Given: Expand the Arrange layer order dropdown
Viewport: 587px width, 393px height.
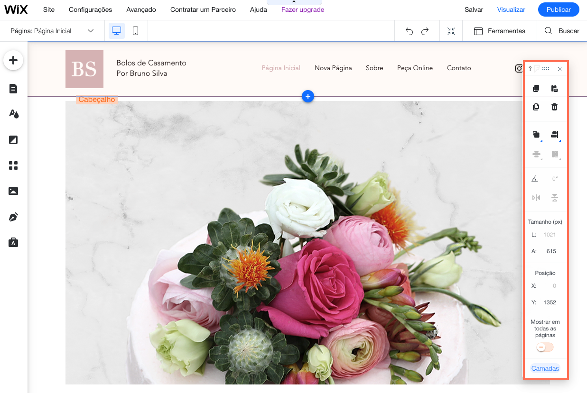Looking at the screenshot, I should point(536,135).
